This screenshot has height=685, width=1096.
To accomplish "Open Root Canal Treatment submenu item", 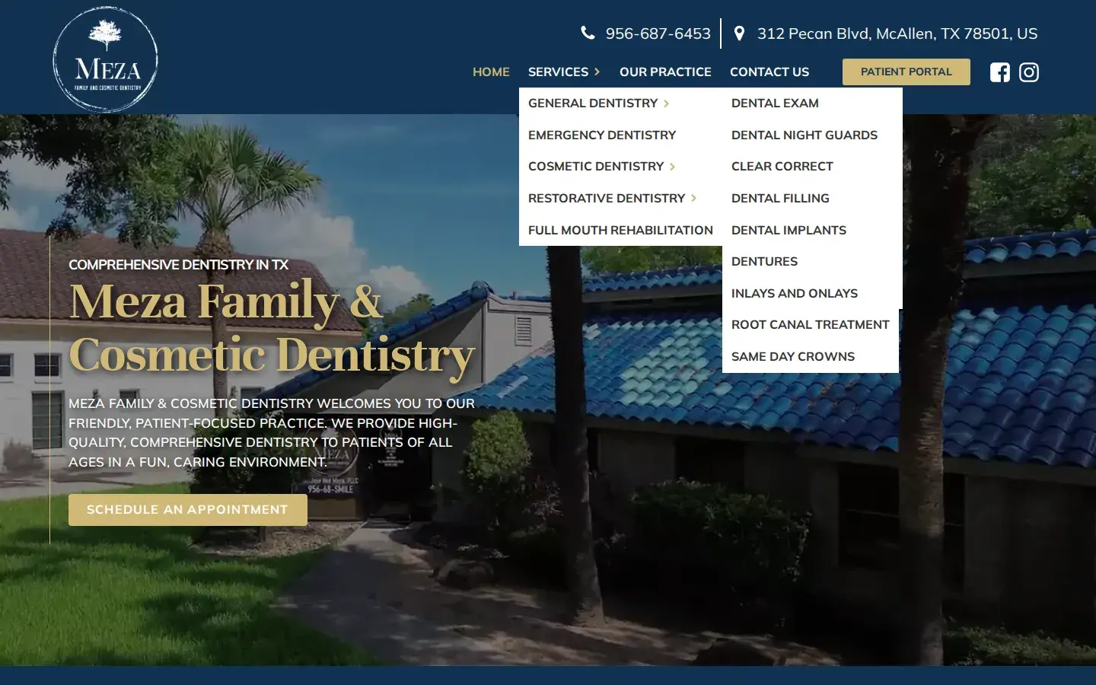I will tap(810, 325).
